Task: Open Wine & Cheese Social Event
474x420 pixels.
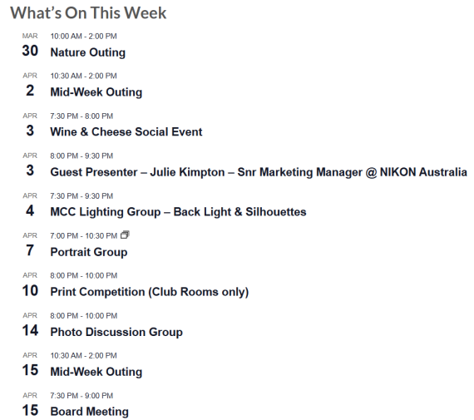Action: coord(126,132)
